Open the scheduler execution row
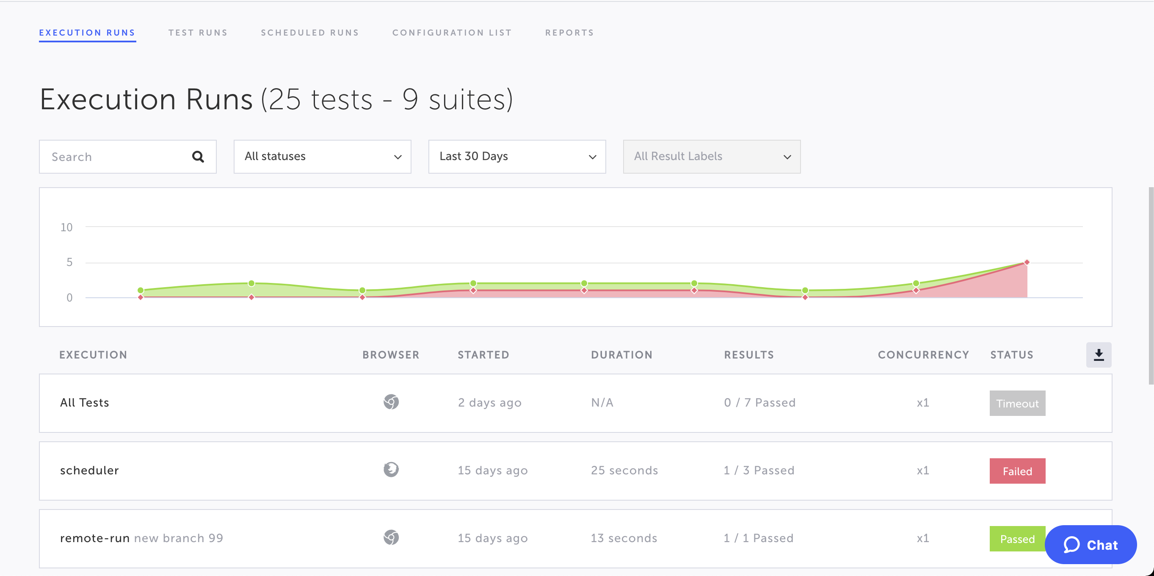This screenshot has height=576, width=1154. point(90,470)
